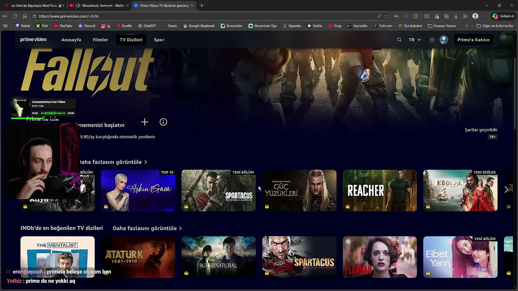Open Browser Games bookmark folder
The width and height of the screenshot is (518, 291).
442,25
